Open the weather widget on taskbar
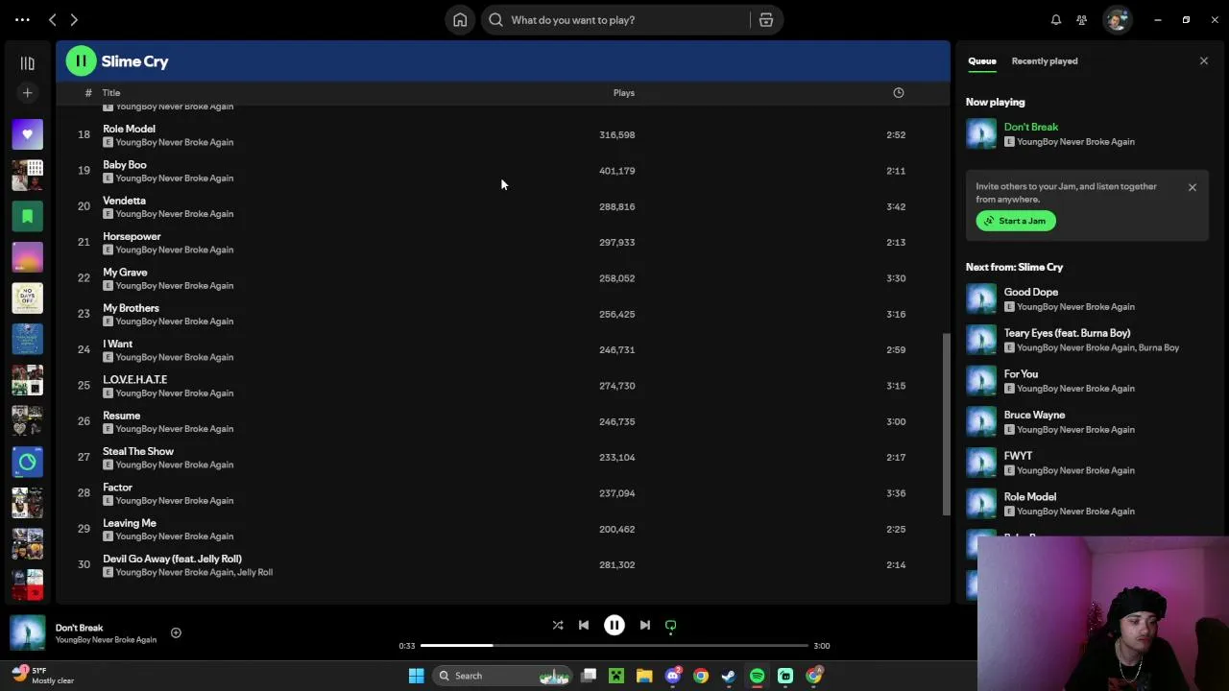 (x=42, y=676)
